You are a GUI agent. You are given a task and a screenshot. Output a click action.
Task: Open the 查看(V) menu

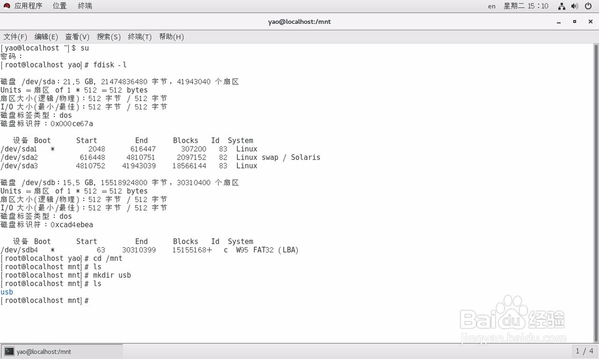coord(77,36)
